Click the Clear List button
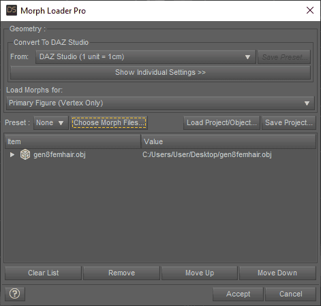 pos(43,273)
